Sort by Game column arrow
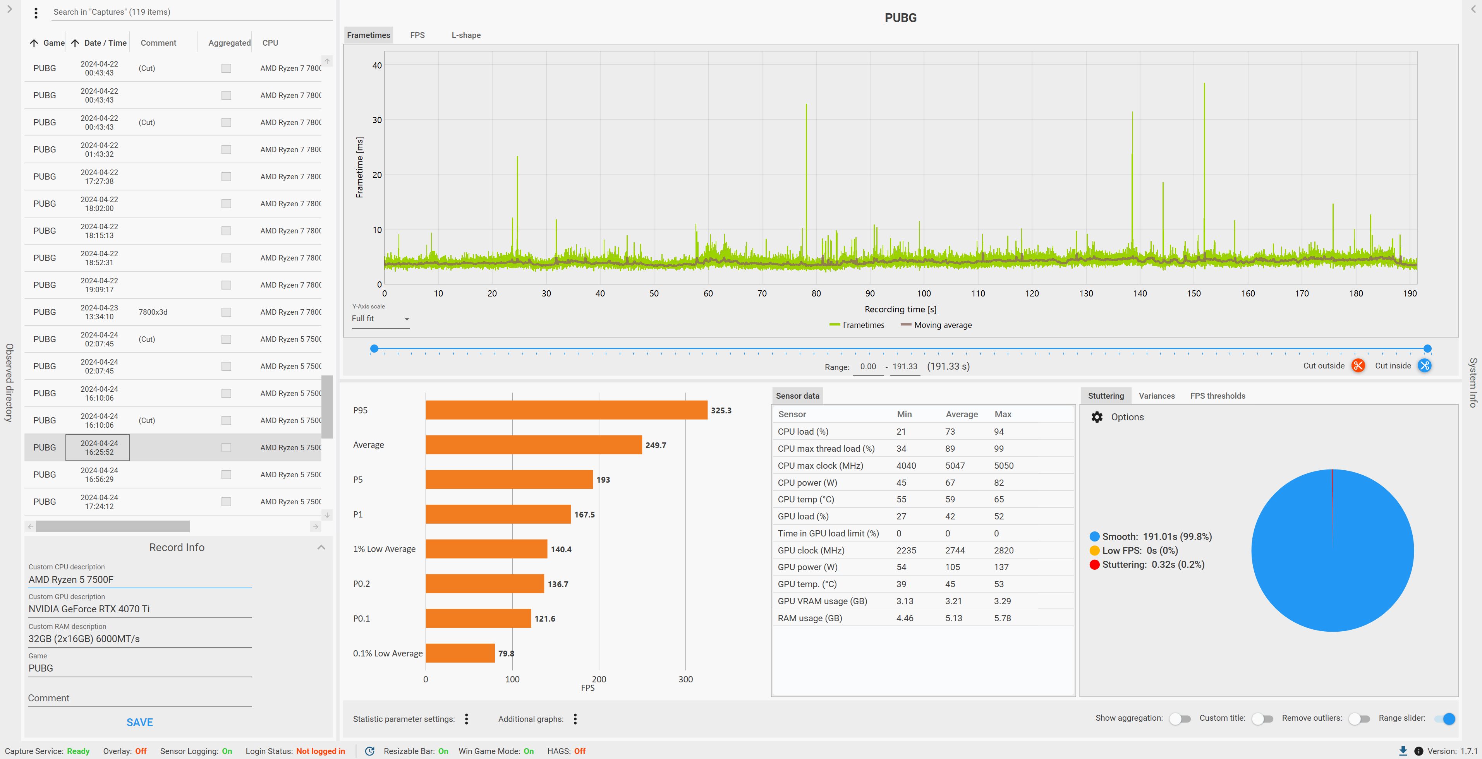Viewport: 1482px width, 759px height. point(34,43)
